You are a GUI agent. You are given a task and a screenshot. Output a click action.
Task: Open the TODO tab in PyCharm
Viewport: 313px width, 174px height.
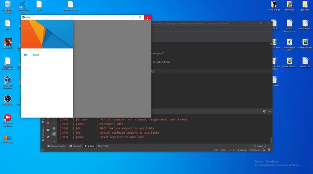(104, 146)
